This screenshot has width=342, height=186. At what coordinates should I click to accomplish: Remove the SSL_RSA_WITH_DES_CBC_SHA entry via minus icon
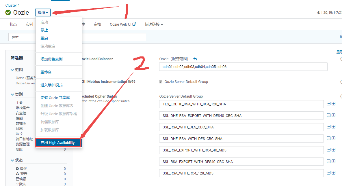coord(329,127)
